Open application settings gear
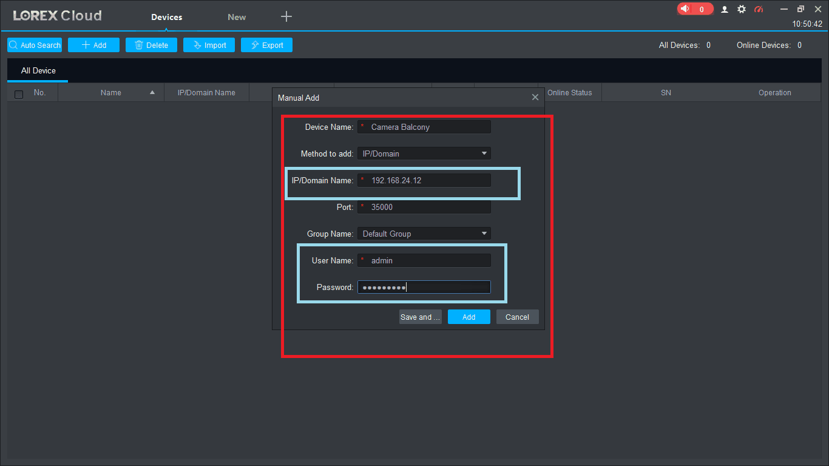829x466 pixels. (742, 9)
